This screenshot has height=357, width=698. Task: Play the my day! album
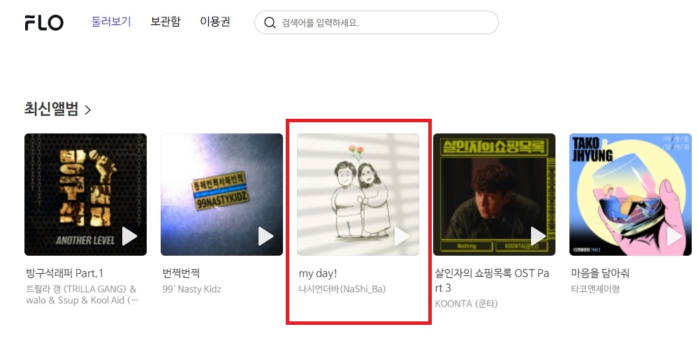click(402, 236)
